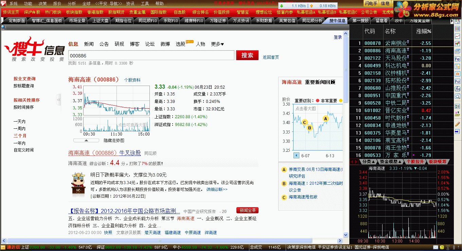This screenshot has height=251, width=462.
Task: Open the tree structure sidebar icon
Action: click(457, 67)
